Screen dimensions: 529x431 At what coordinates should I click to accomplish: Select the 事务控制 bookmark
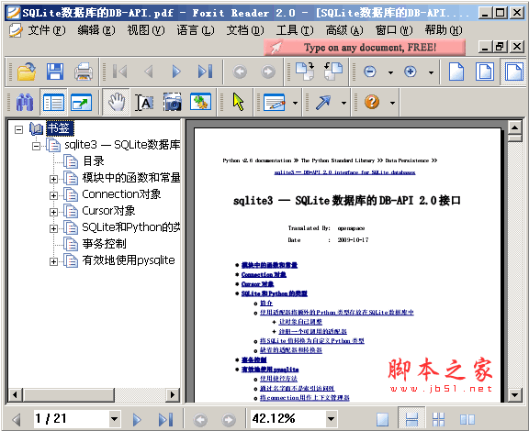click(105, 244)
